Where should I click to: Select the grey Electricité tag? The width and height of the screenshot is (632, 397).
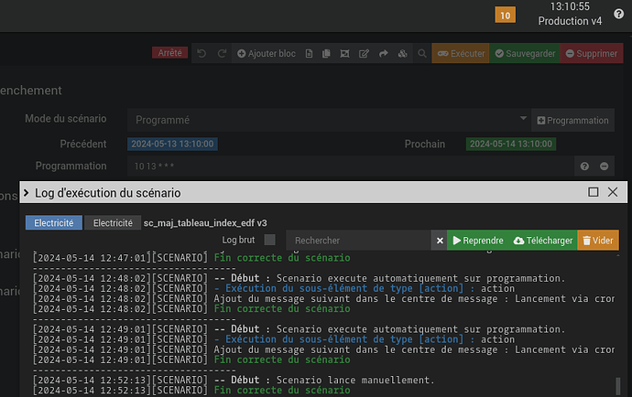click(x=113, y=222)
